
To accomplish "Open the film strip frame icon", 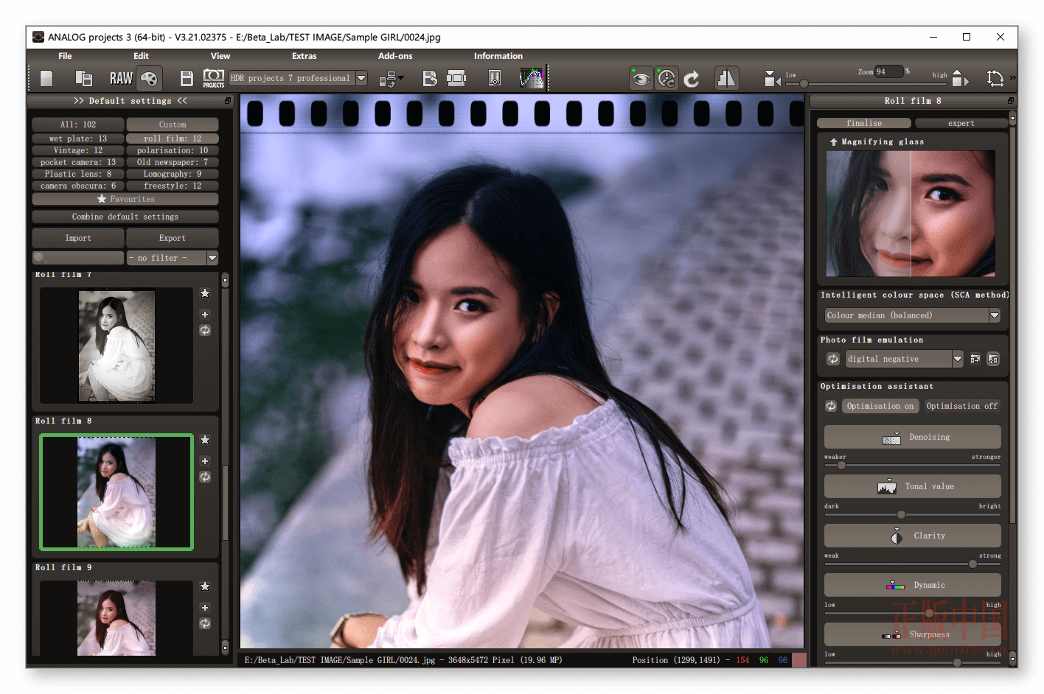I will [x=456, y=78].
